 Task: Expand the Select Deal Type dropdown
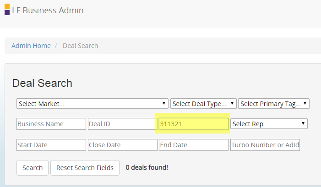click(203, 104)
